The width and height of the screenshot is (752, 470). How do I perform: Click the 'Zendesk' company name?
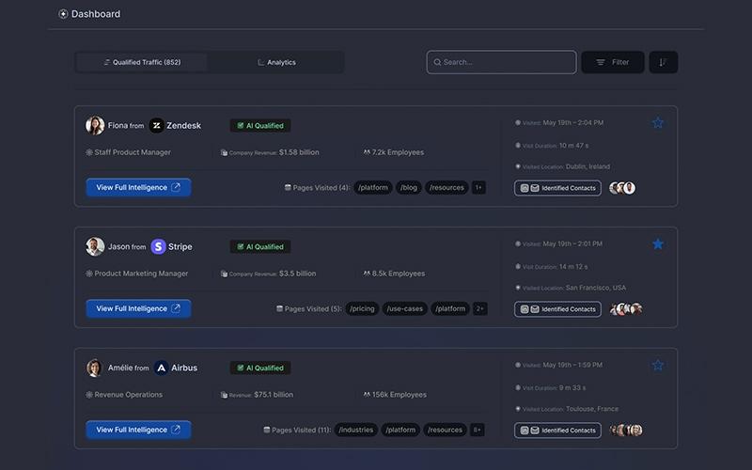pyautogui.click(x=183, y=126)
